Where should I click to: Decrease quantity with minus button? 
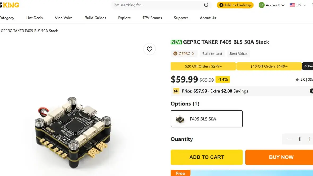click(289, 139)
